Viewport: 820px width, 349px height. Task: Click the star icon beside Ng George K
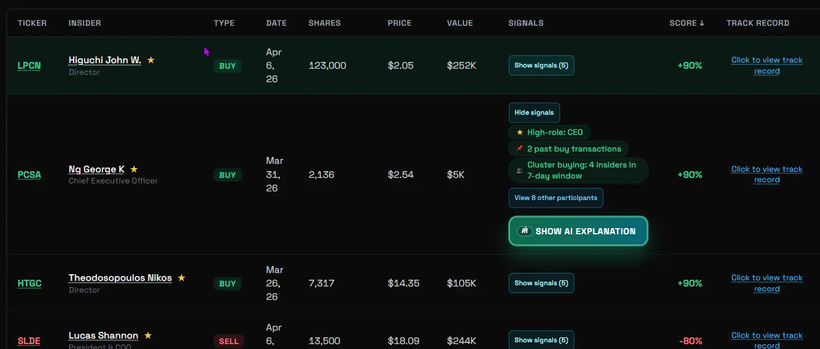(x=134, y=169)
